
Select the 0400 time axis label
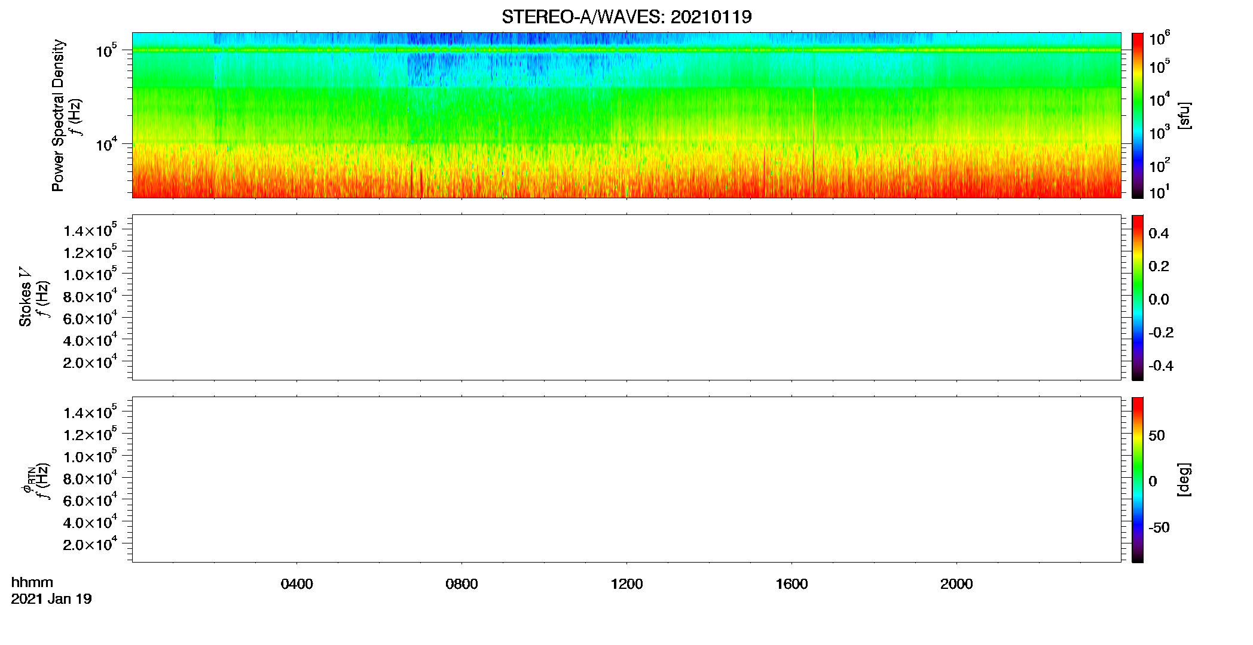coord(297,584)
